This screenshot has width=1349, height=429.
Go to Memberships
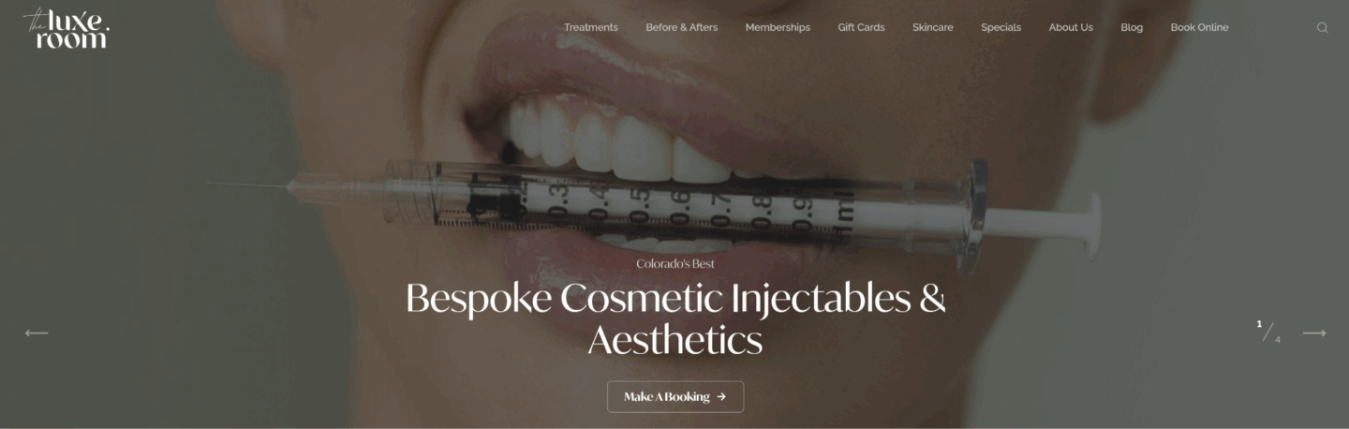(778, 27)
